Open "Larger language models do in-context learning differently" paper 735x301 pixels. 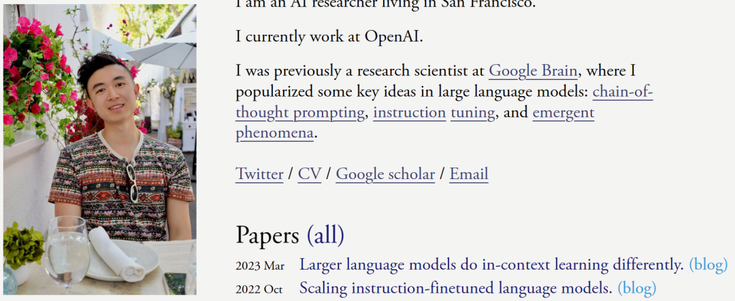491,264
